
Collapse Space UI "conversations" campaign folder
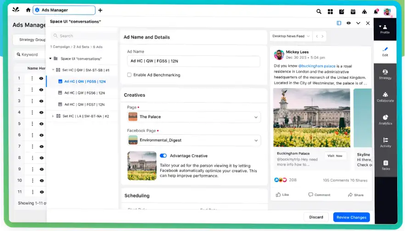(x=51, y=59)
